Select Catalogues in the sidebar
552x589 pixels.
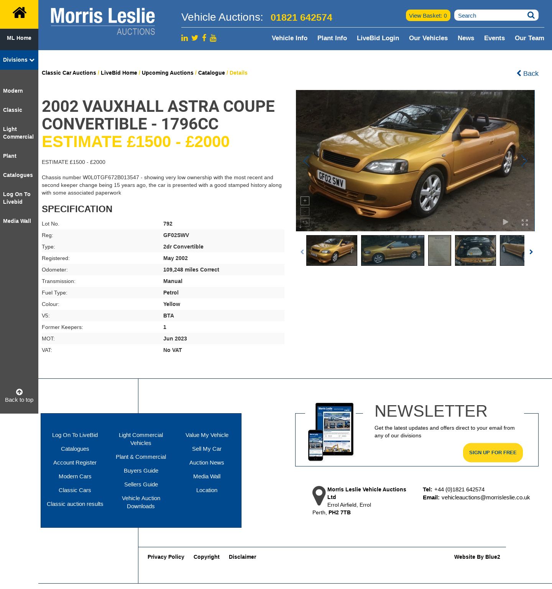tap(18, 175)
